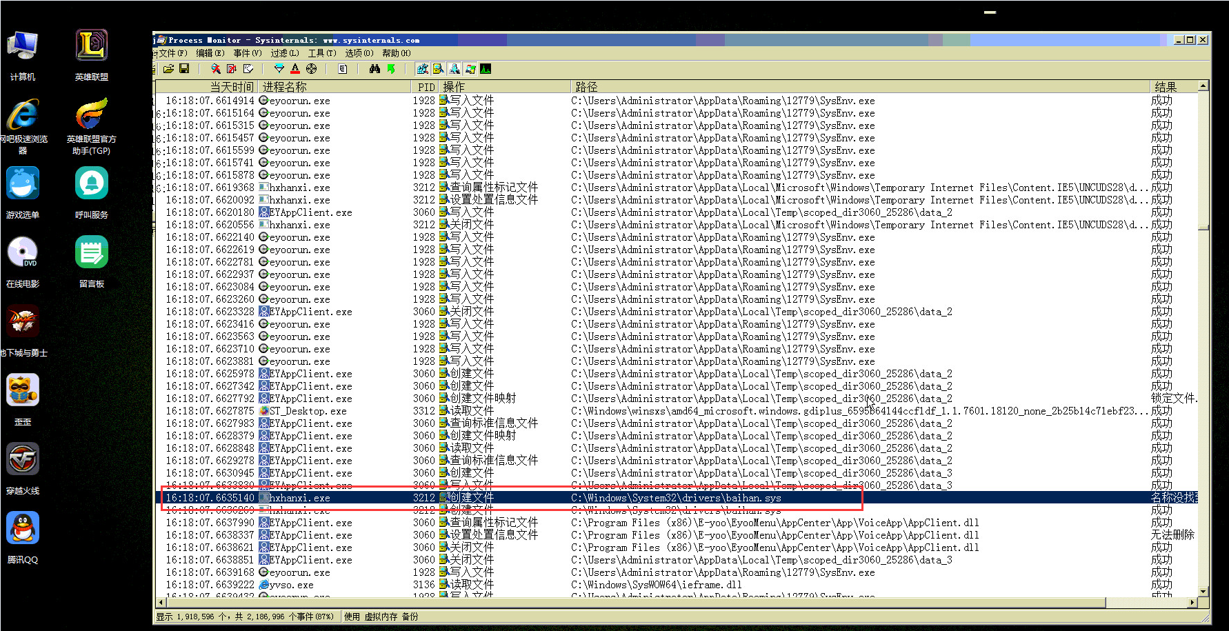The height and width of the screenshot is (631, 1229).
Task: Open the Filter dialog funnel icon
Action: 279,69
